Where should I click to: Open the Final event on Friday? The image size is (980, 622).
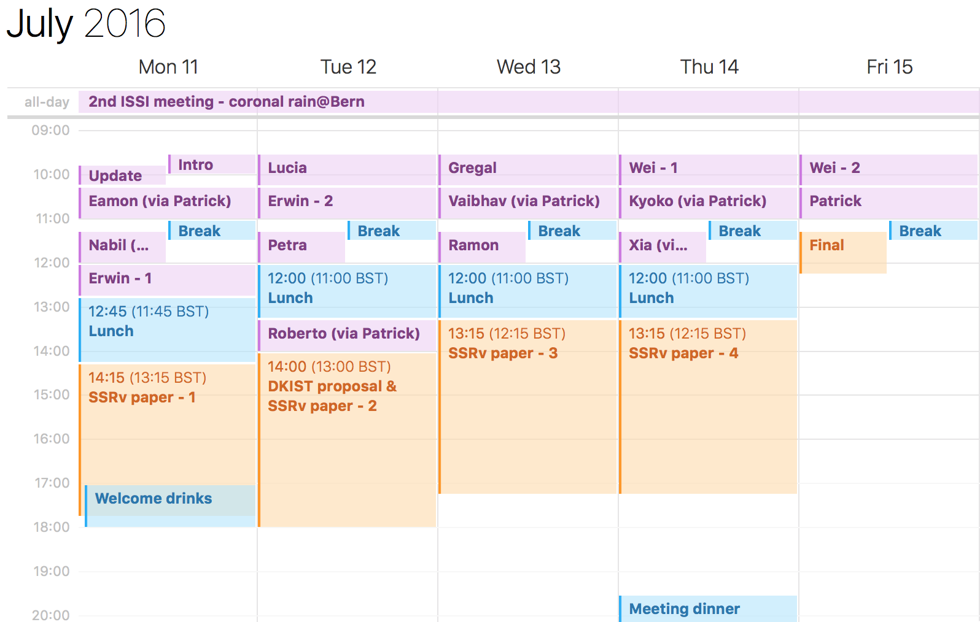point(843,253)
